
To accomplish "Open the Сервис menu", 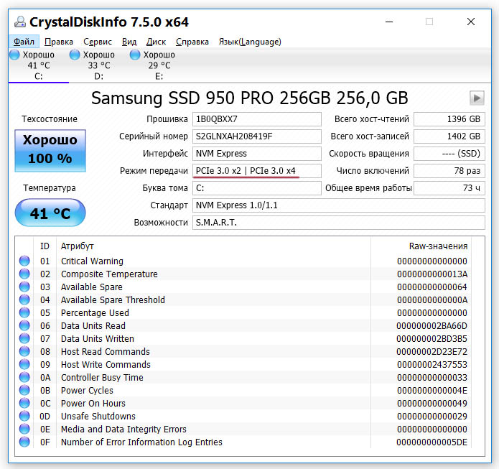I will click(98, 42).
